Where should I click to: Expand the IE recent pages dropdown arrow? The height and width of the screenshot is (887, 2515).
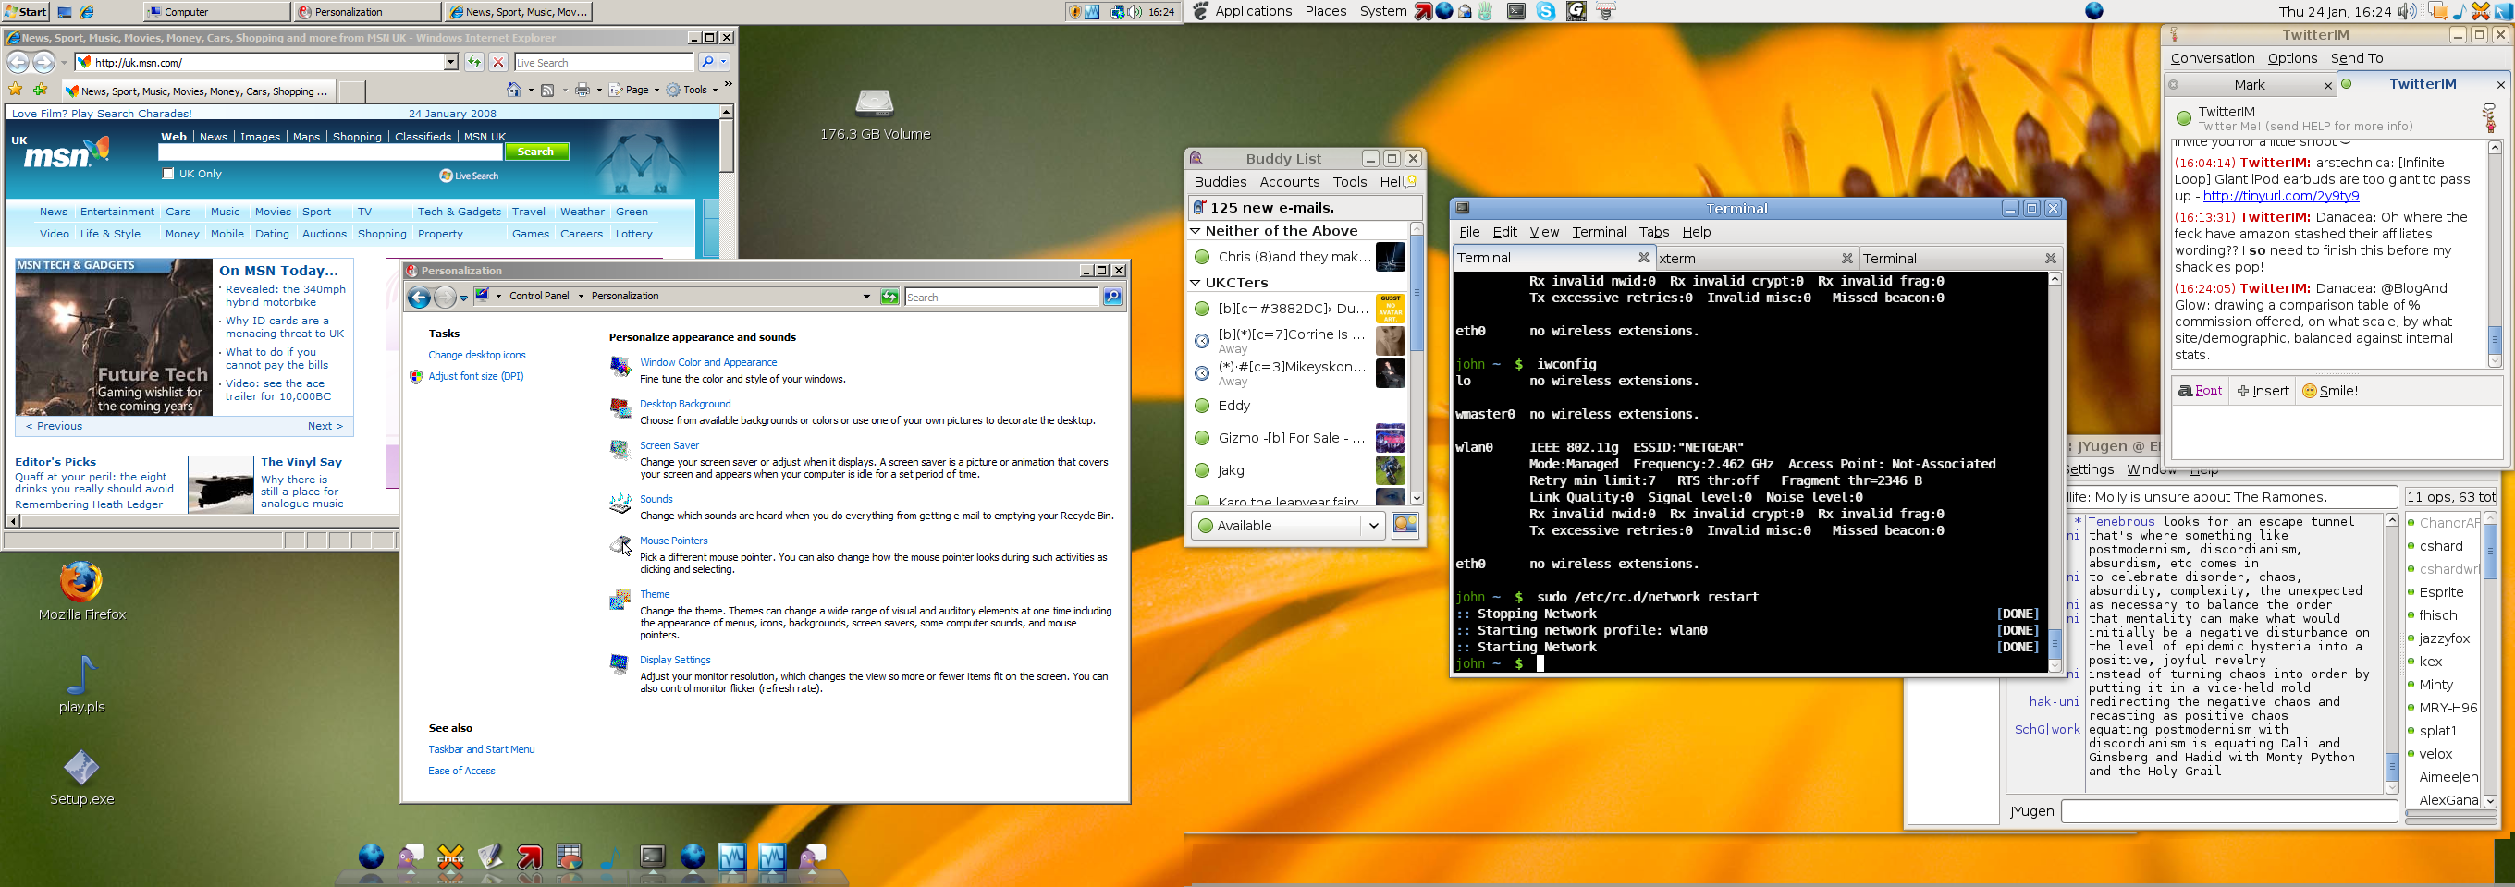[64, 63]
